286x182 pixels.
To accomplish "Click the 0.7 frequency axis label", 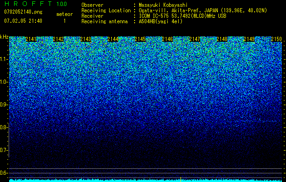I will click(x=4, y=150).
